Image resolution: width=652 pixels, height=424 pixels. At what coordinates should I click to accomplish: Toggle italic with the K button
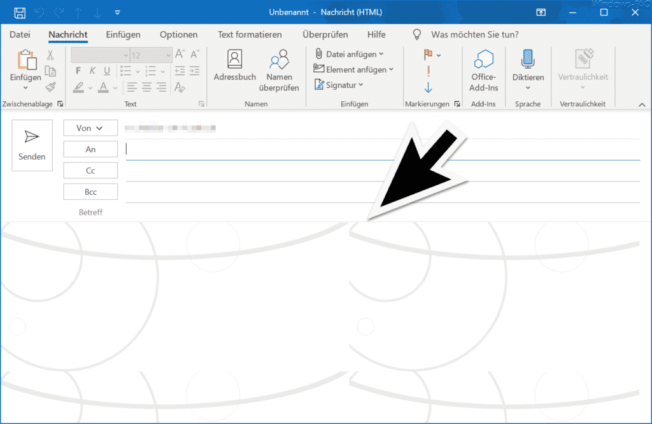[92, 71]
